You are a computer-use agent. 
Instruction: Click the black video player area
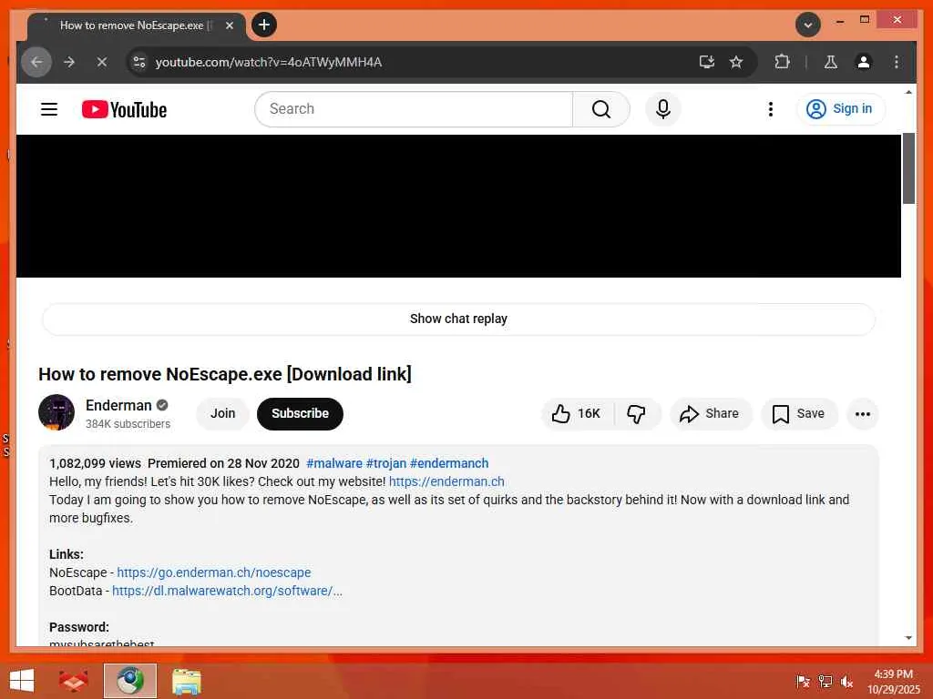coord(458,206)
